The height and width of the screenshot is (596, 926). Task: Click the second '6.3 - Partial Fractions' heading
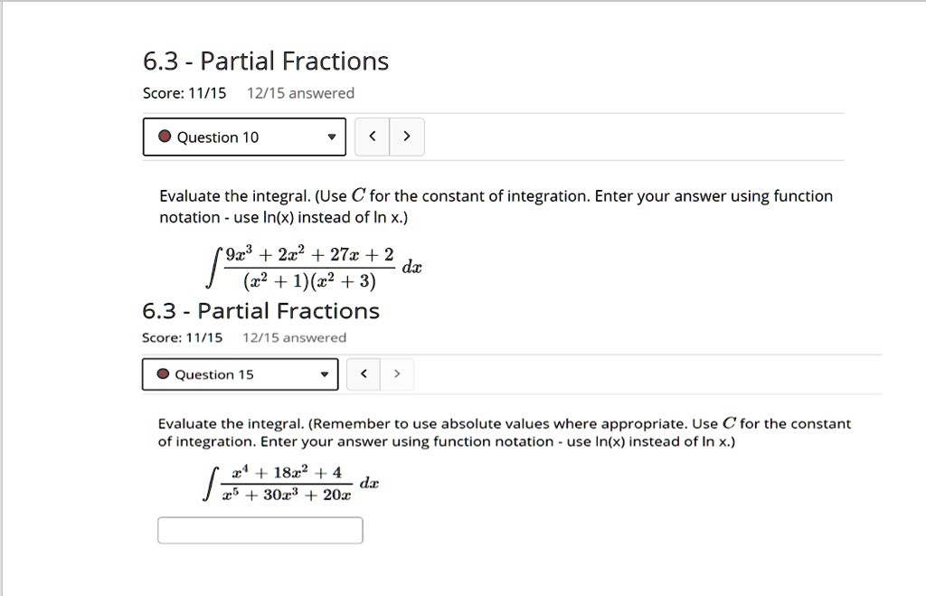coord(260,310)
